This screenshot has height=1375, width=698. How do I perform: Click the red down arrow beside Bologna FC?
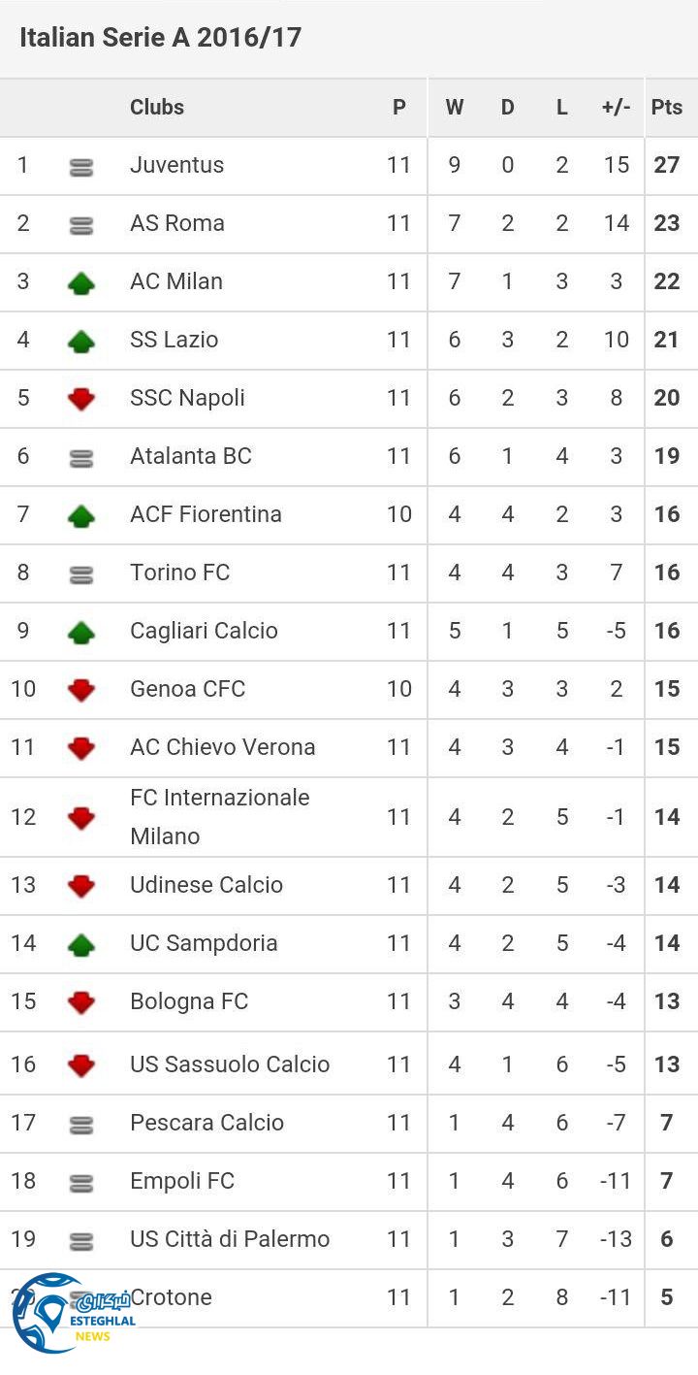(81, 1002)
